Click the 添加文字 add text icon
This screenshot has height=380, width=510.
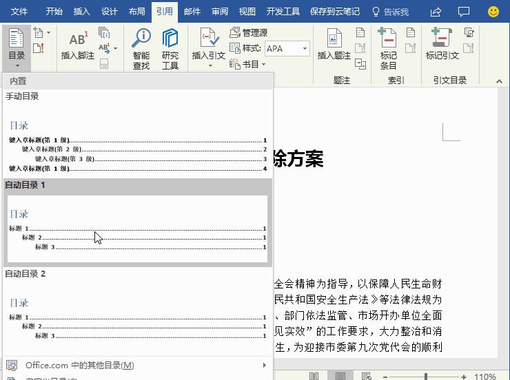coord(39,32)
